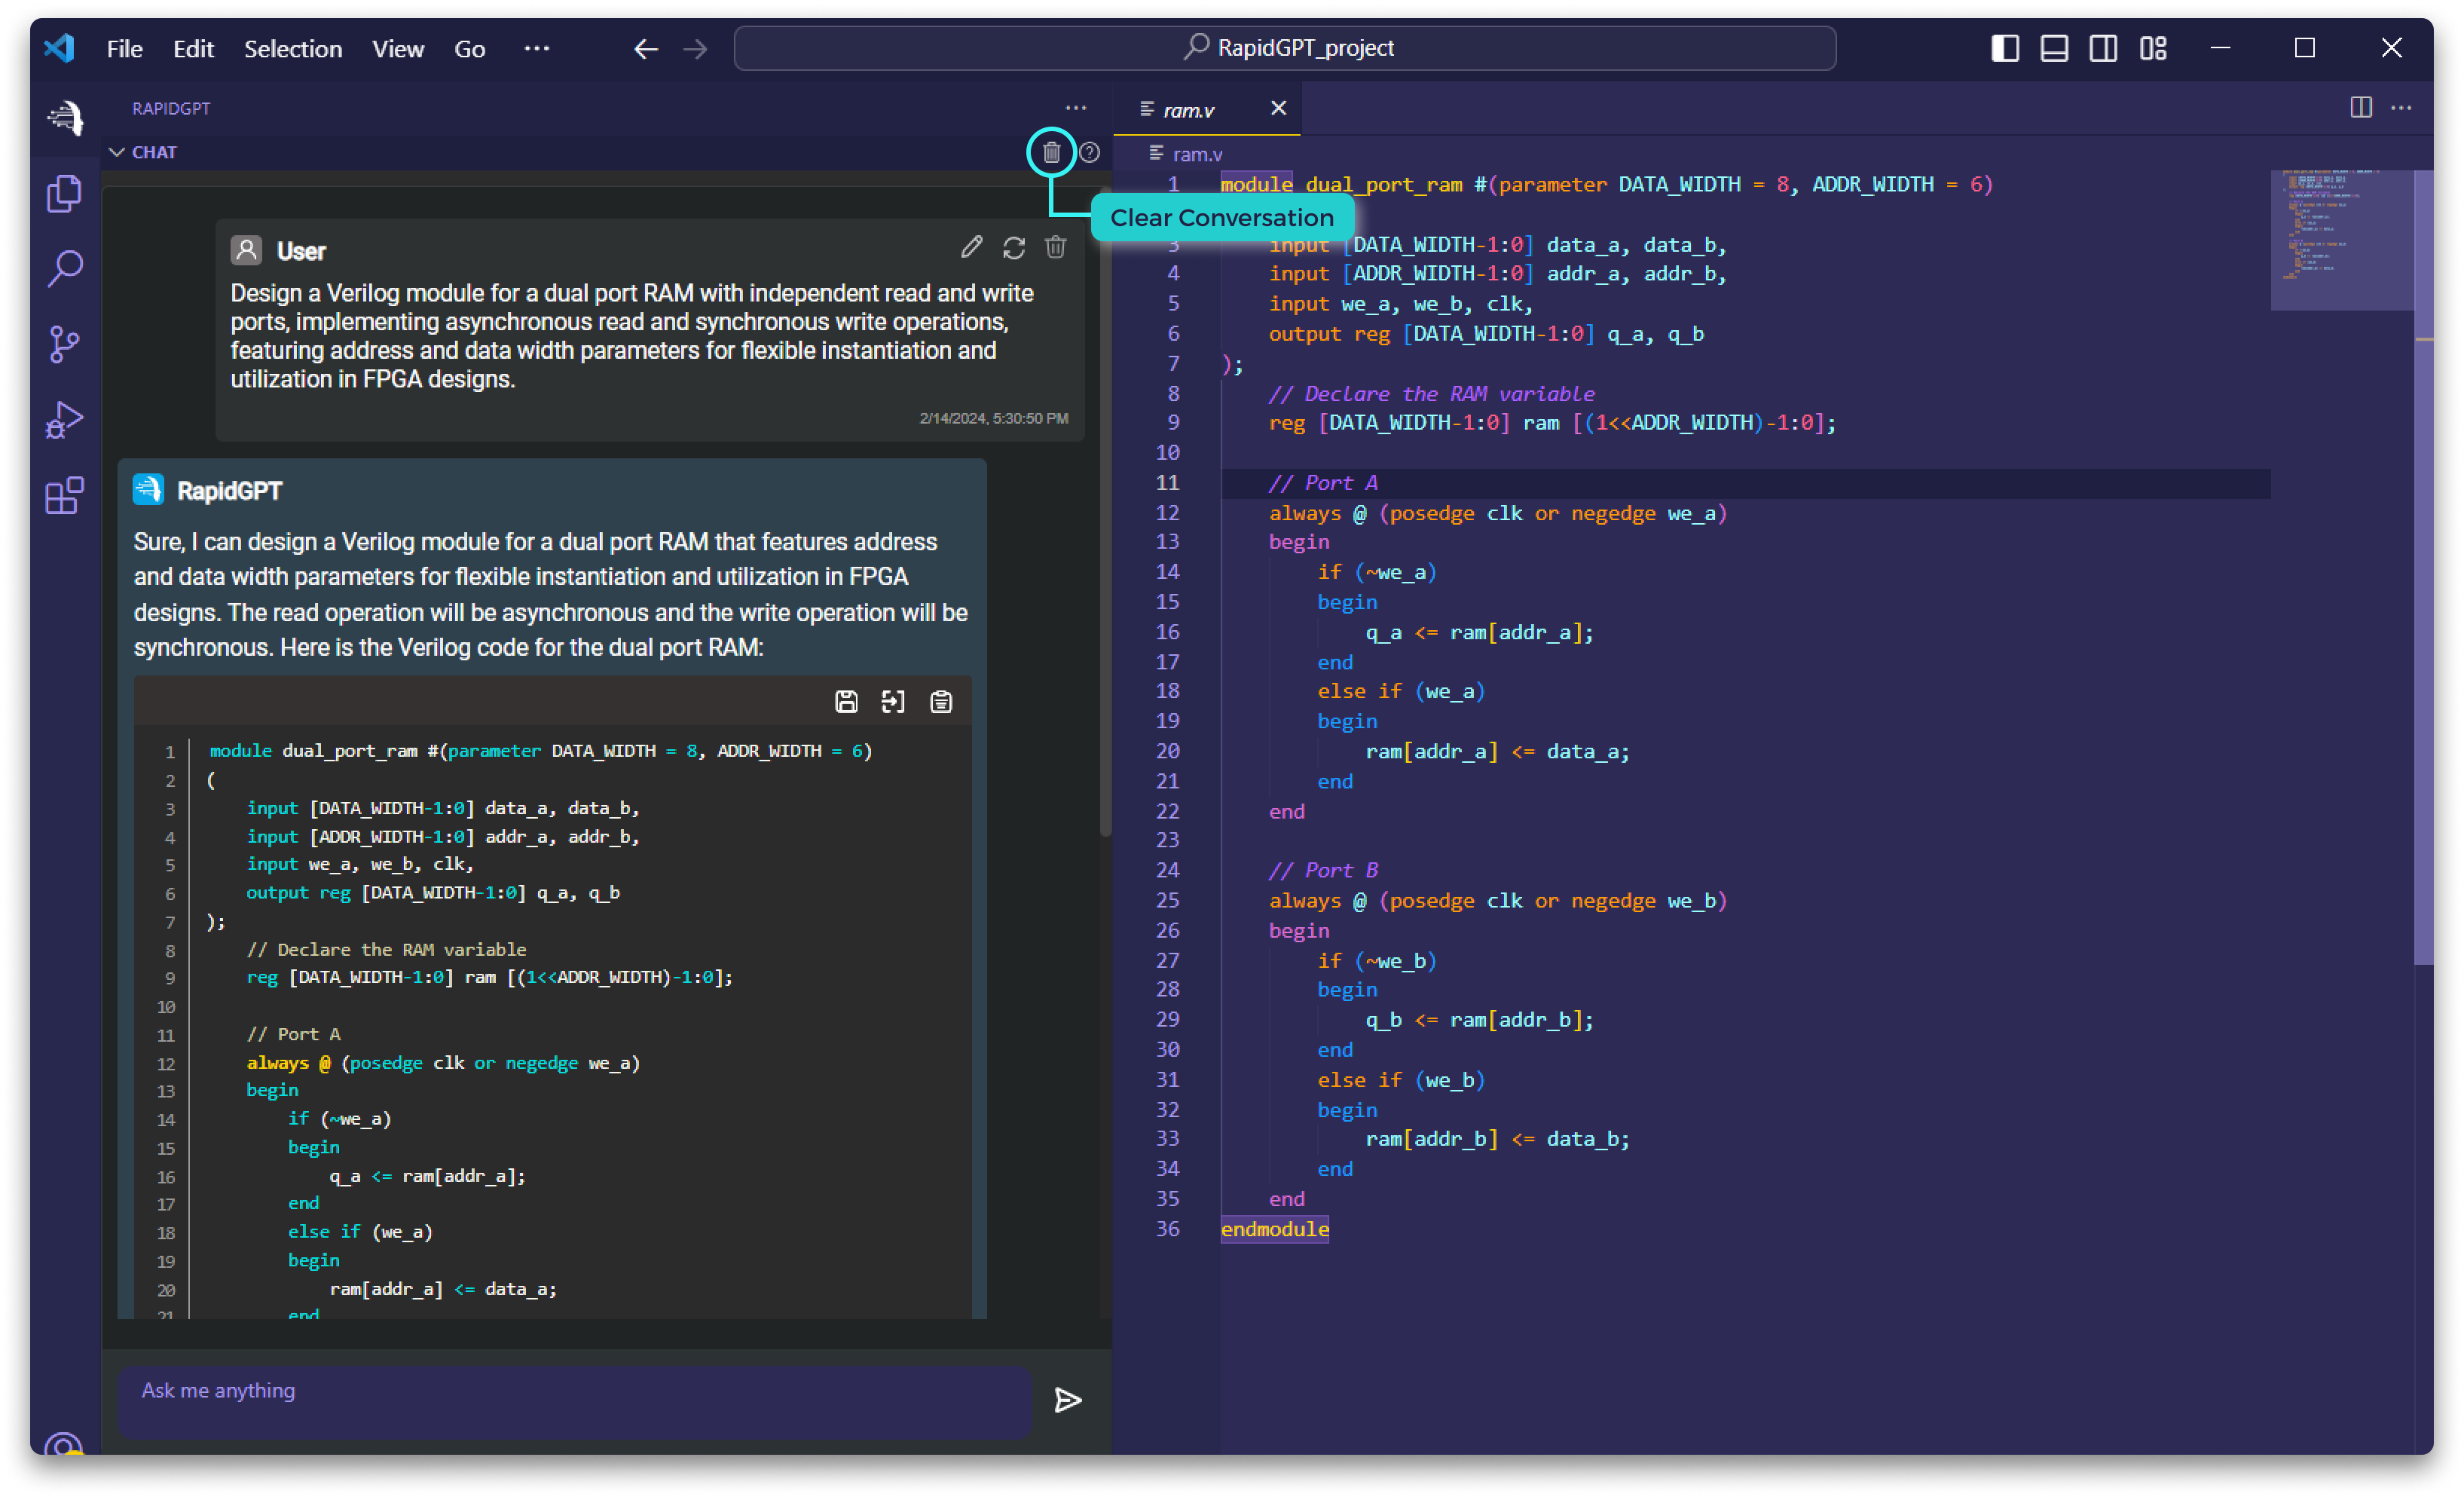Click the '// Port A' comment in editor
The width and height of the screenshot is (2464, 1497).
click(x=1323, y=482)
